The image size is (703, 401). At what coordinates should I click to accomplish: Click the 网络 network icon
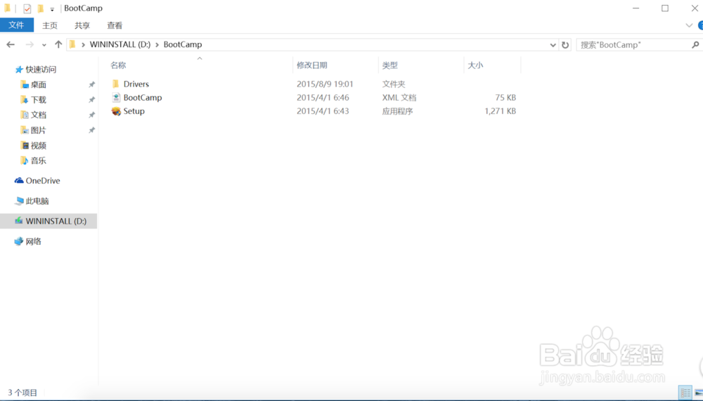(x=19, y=241)
